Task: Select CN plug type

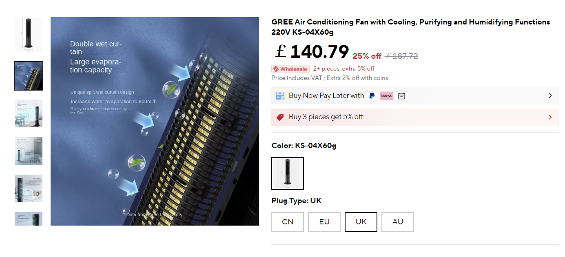Action: tap(288, 222)
